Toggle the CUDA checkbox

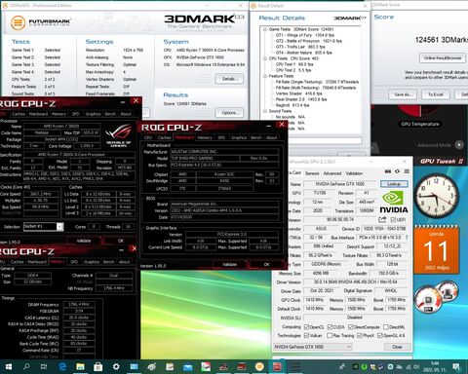click(x=330, y=326)
